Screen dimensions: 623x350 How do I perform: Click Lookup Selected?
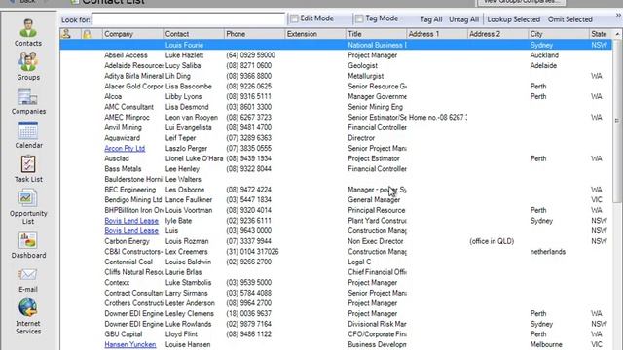click(513, 19)
